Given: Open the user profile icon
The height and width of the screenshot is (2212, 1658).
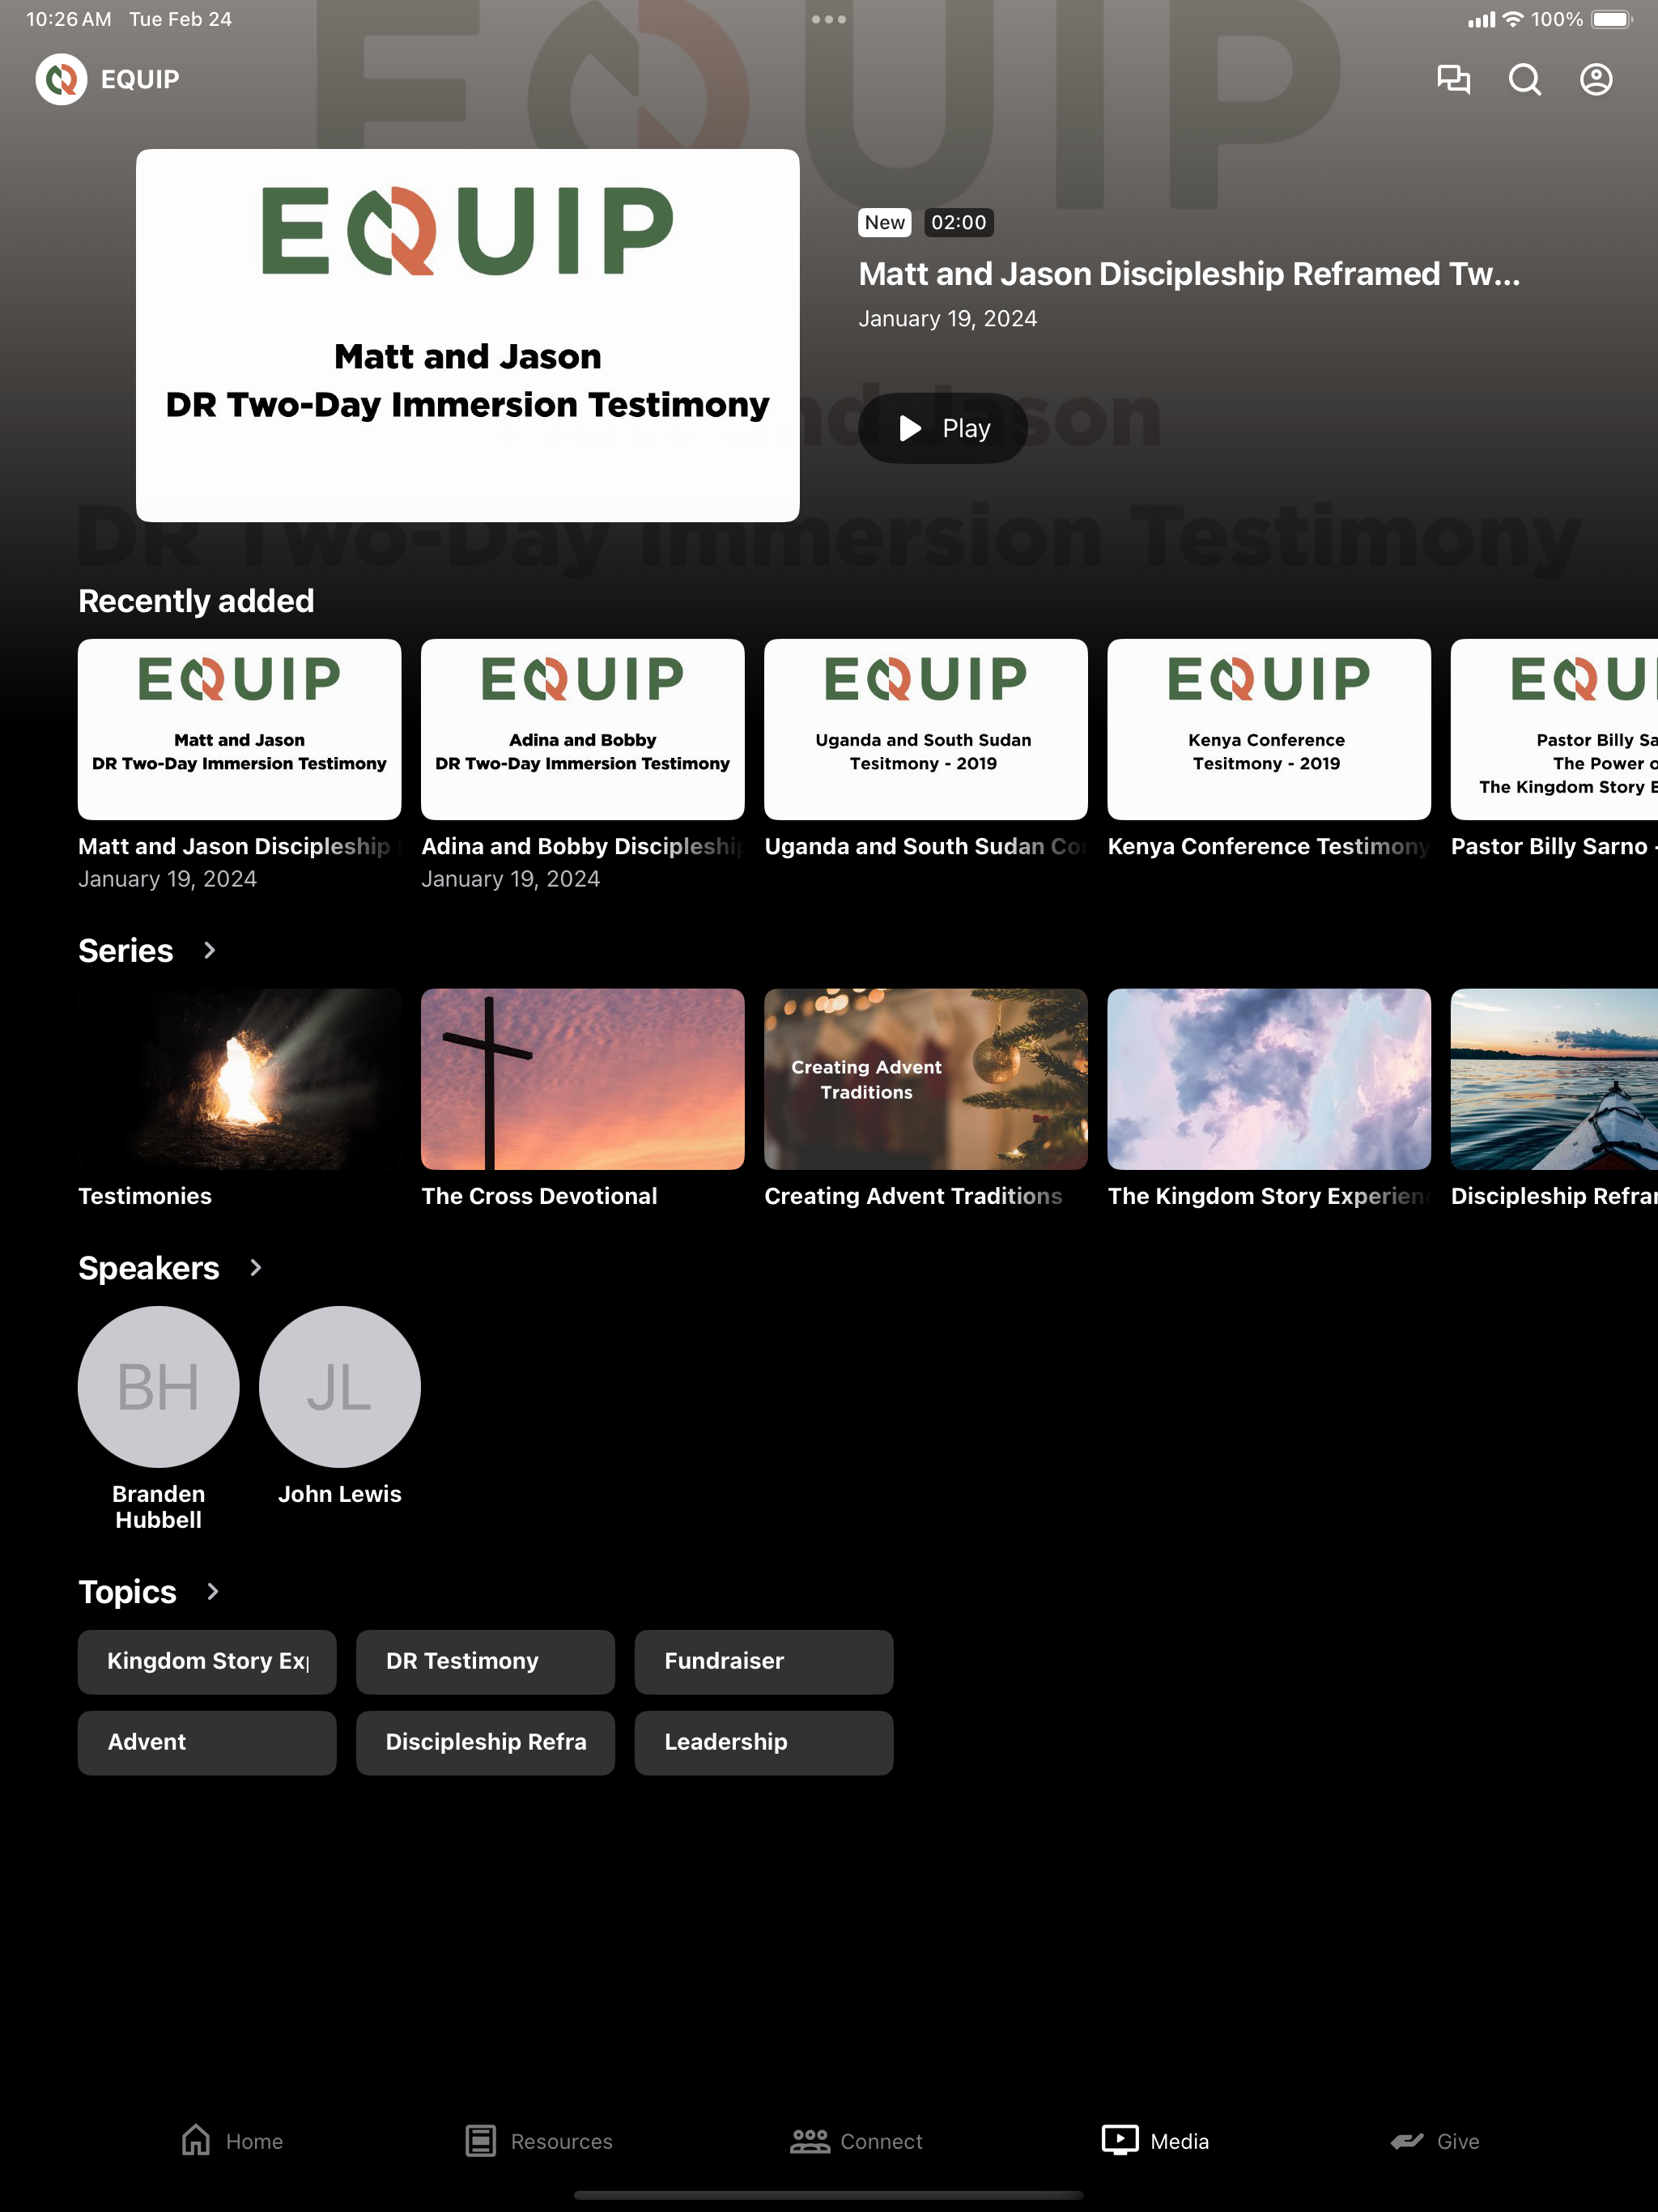Looking at the screenshot, I should pos(1596,79).
